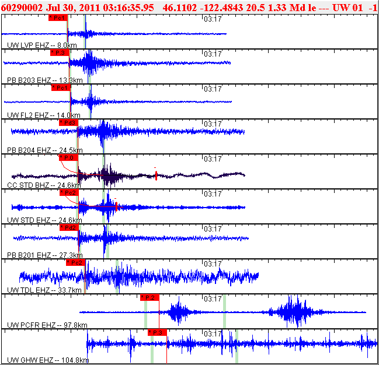Screen dimensions: 379x365
Task: Select the Pc2 pick flag on TDL trace
Action: click(76, 262)
